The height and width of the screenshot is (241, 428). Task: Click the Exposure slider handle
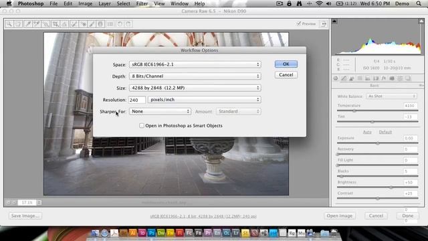(378, 143)
